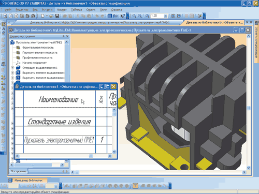Click the globe-like icon ending the first toolbar group

(33, 16)
